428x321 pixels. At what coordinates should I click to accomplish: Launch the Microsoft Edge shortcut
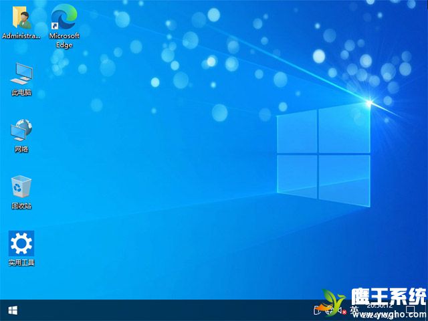pyautogui.click(x=64, y=26)
